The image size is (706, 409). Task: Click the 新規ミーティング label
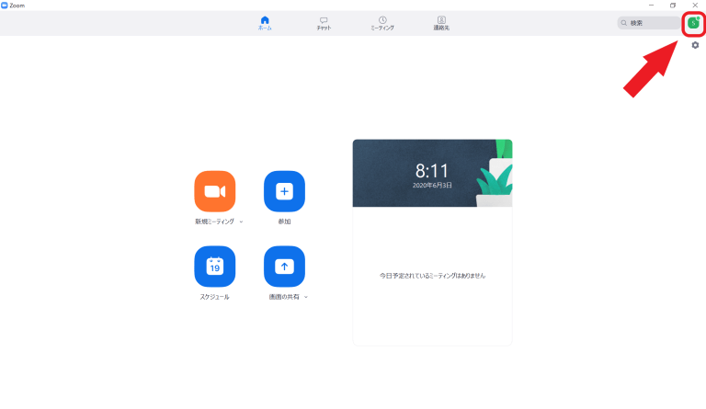[x=214, y=222]
